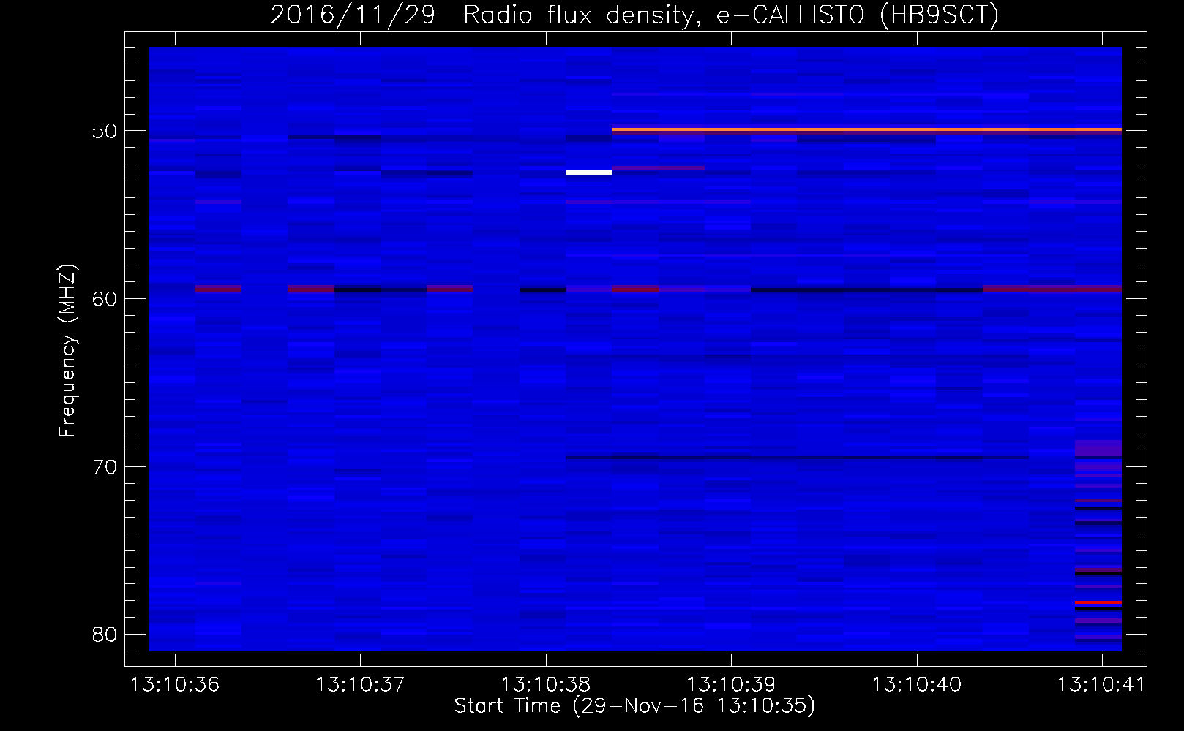Select the 60 frequency tick label
The image size is (1184, 731).
click(105, 299)
